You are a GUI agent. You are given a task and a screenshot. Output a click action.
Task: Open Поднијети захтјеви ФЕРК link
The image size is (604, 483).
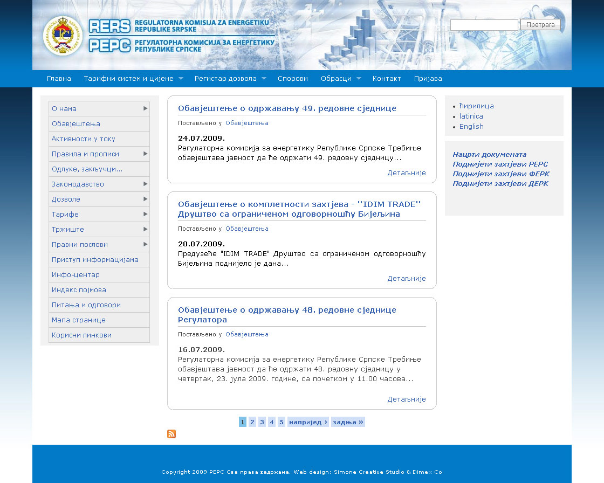pyautogui.click(x=501, y=174)
